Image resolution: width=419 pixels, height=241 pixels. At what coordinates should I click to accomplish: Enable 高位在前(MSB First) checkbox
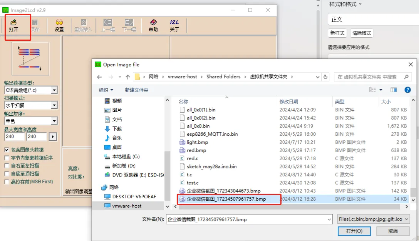coord(7,182)
